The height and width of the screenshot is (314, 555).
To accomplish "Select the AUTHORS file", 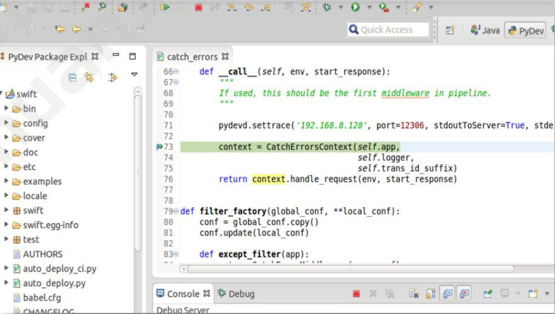I will (37, 254).
